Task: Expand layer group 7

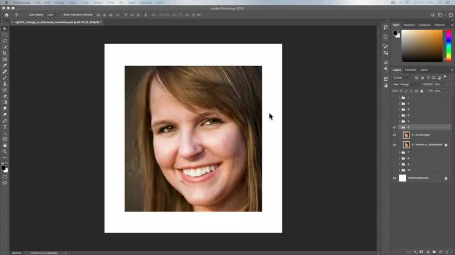Action: pos(400,153)
